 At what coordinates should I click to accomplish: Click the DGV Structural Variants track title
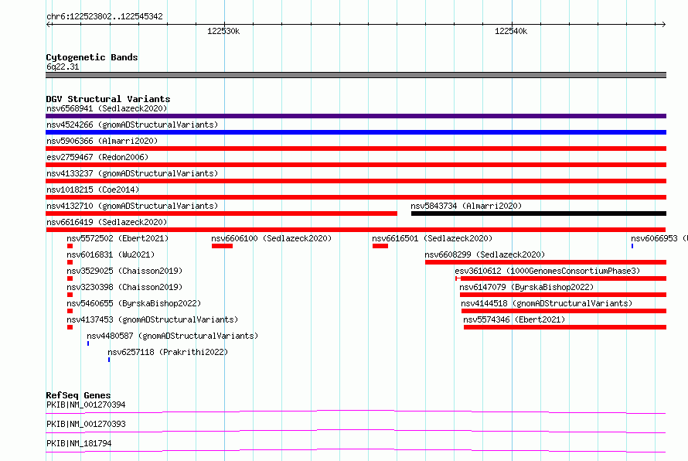pos(108,99)
